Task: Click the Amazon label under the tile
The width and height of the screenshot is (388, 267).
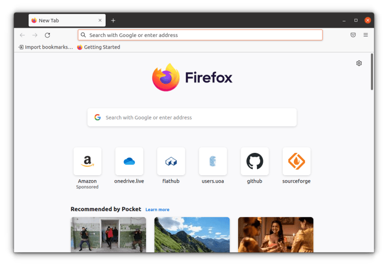Action: point(87,181)
